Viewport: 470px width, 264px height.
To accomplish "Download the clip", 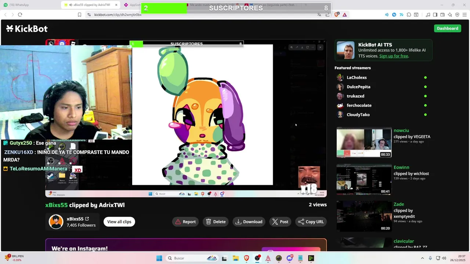I will click(249, 221).
